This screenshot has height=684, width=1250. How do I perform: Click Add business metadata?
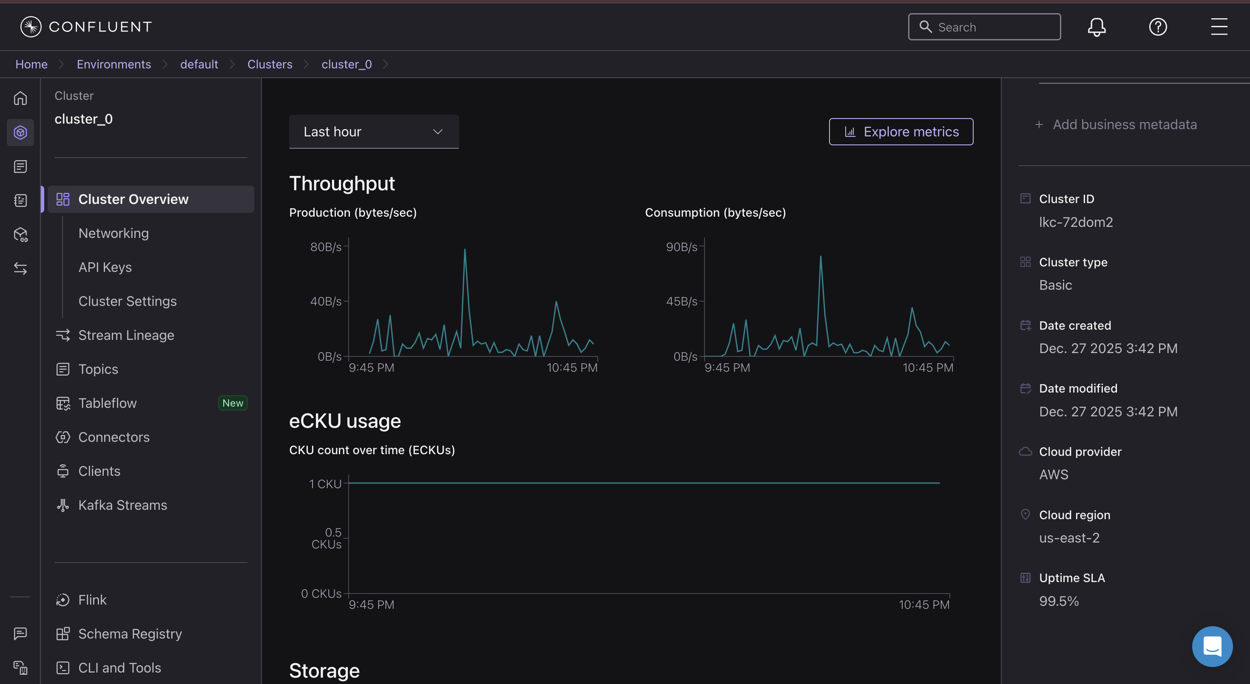1116,124
